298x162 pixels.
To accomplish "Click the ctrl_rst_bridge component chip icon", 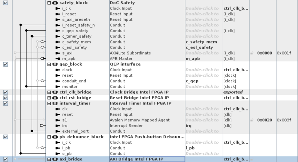I will click(x=55, y=98).
